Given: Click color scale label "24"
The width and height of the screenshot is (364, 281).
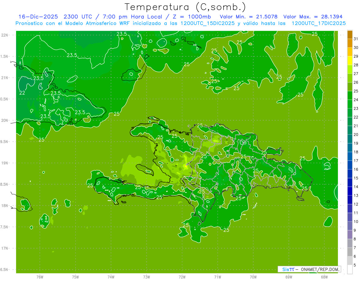Looking at the screenshot, I should tap(356, 100).
